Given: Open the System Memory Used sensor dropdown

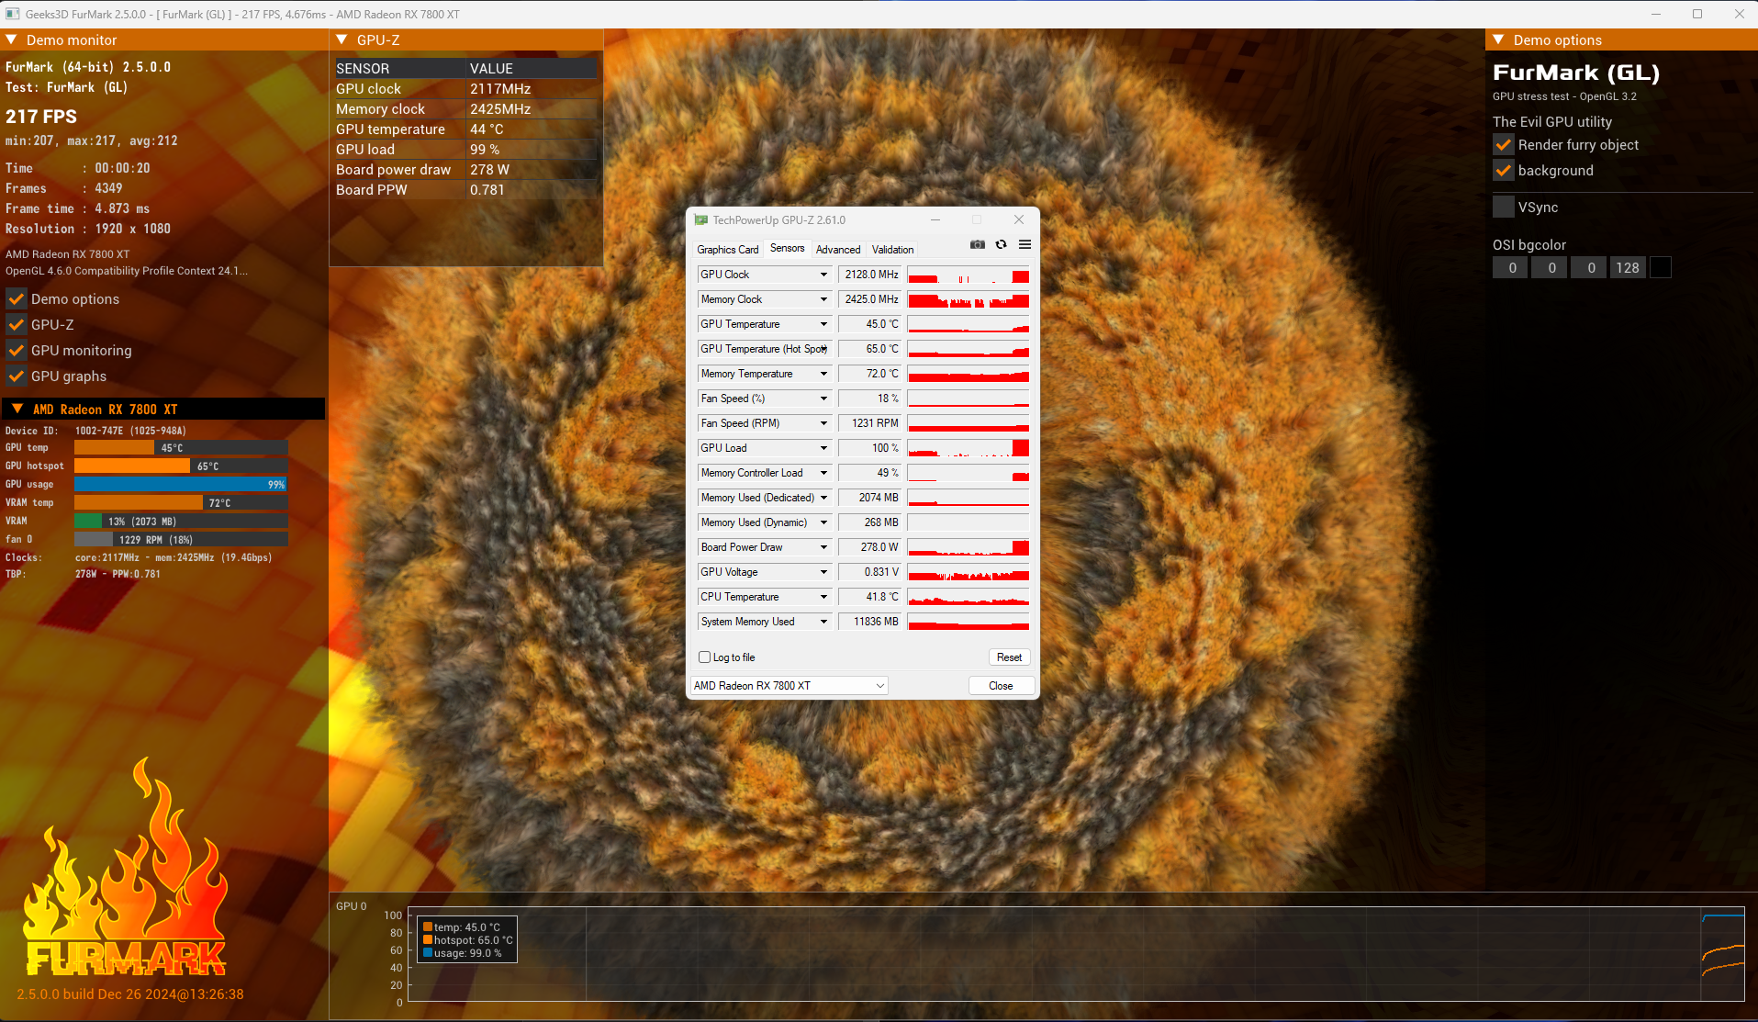Looking at the screenshot, I should (x=823, y=622).
